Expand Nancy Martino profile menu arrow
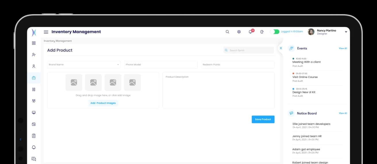Image resolution: width=377 pixels, height=164 pixels. point(346,32)
